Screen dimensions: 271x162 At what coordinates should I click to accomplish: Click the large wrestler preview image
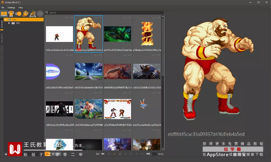[x=218, y=69]
